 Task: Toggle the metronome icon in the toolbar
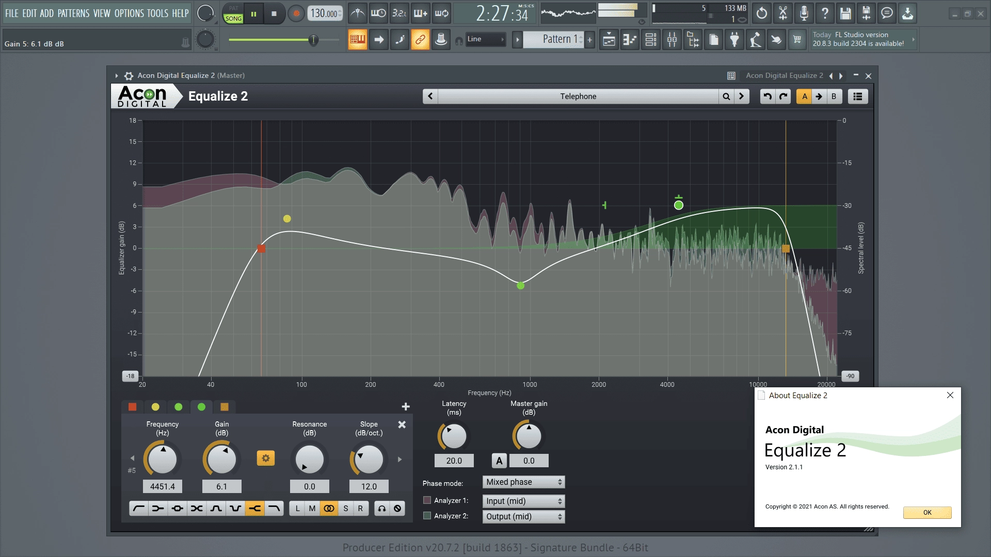click(x=357, y=13)
